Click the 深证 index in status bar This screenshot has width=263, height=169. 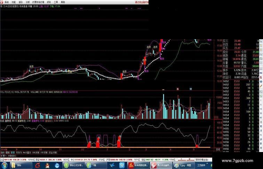[48, 160]
